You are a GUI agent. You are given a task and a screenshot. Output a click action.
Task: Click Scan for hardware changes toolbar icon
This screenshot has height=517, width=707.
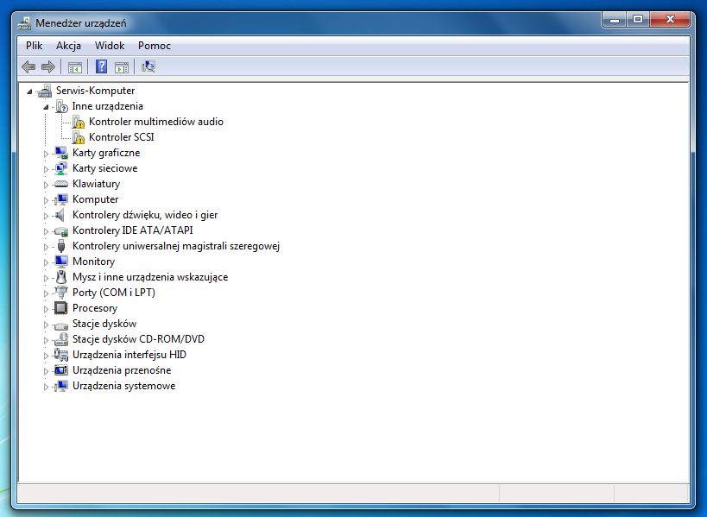click(x=148, y=66)
